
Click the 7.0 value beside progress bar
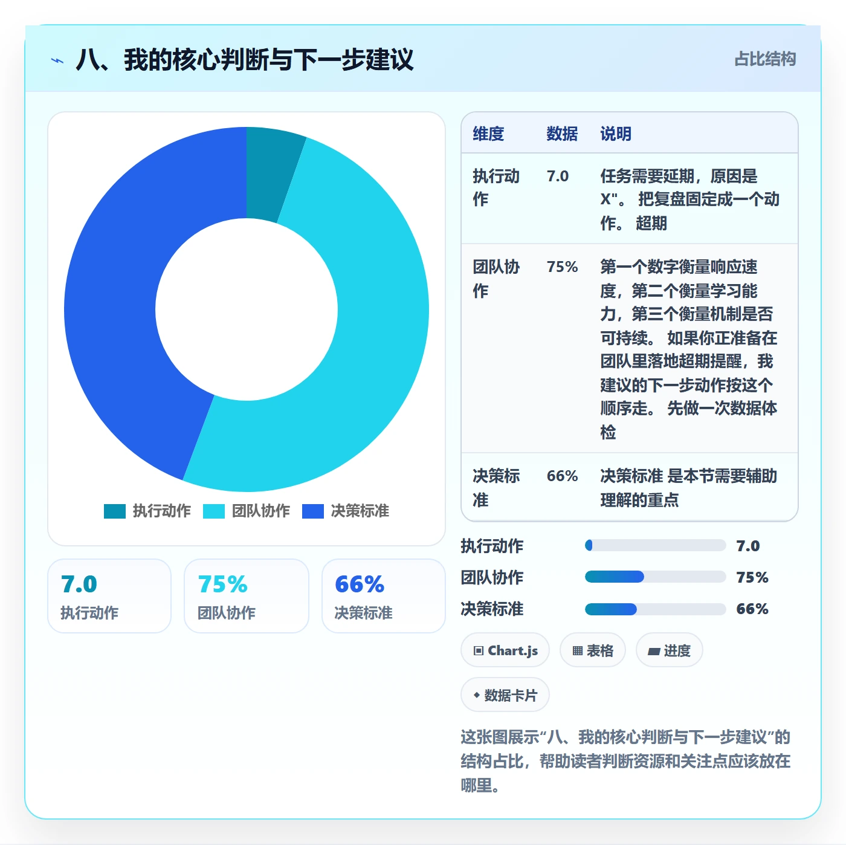[748, 546]
